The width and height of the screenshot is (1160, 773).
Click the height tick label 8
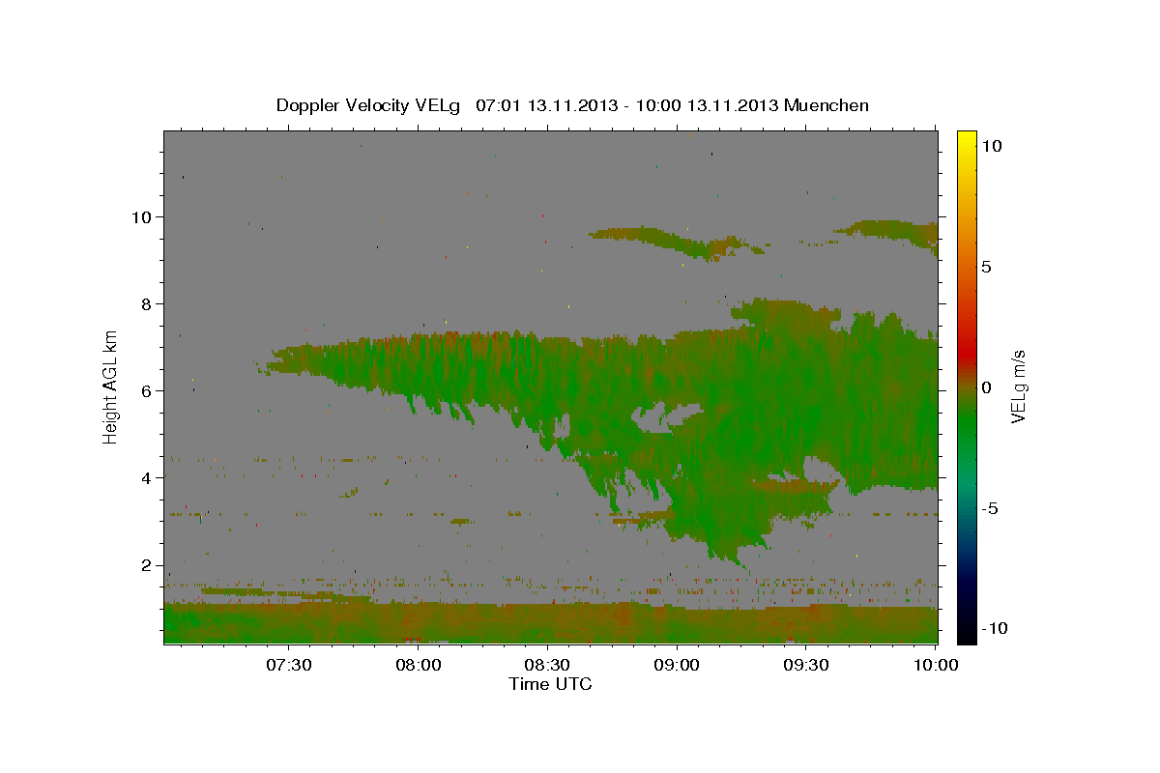click(145, 303)
